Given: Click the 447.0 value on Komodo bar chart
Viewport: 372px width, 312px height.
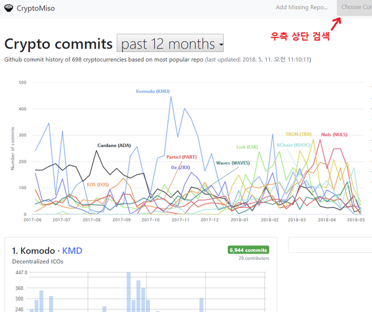Looking at the screenshot, I should pos(22,272).
